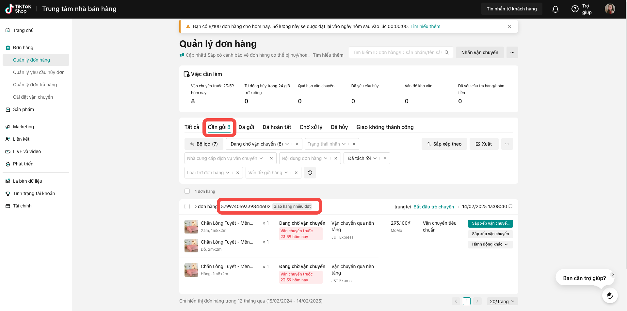Open the Chờ xử lý tab
This screenshot has width=627, height=311.
311,127
